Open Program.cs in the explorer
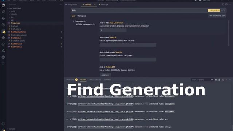Viewport: 233px width, 131px height. click(x=15, y=23)
